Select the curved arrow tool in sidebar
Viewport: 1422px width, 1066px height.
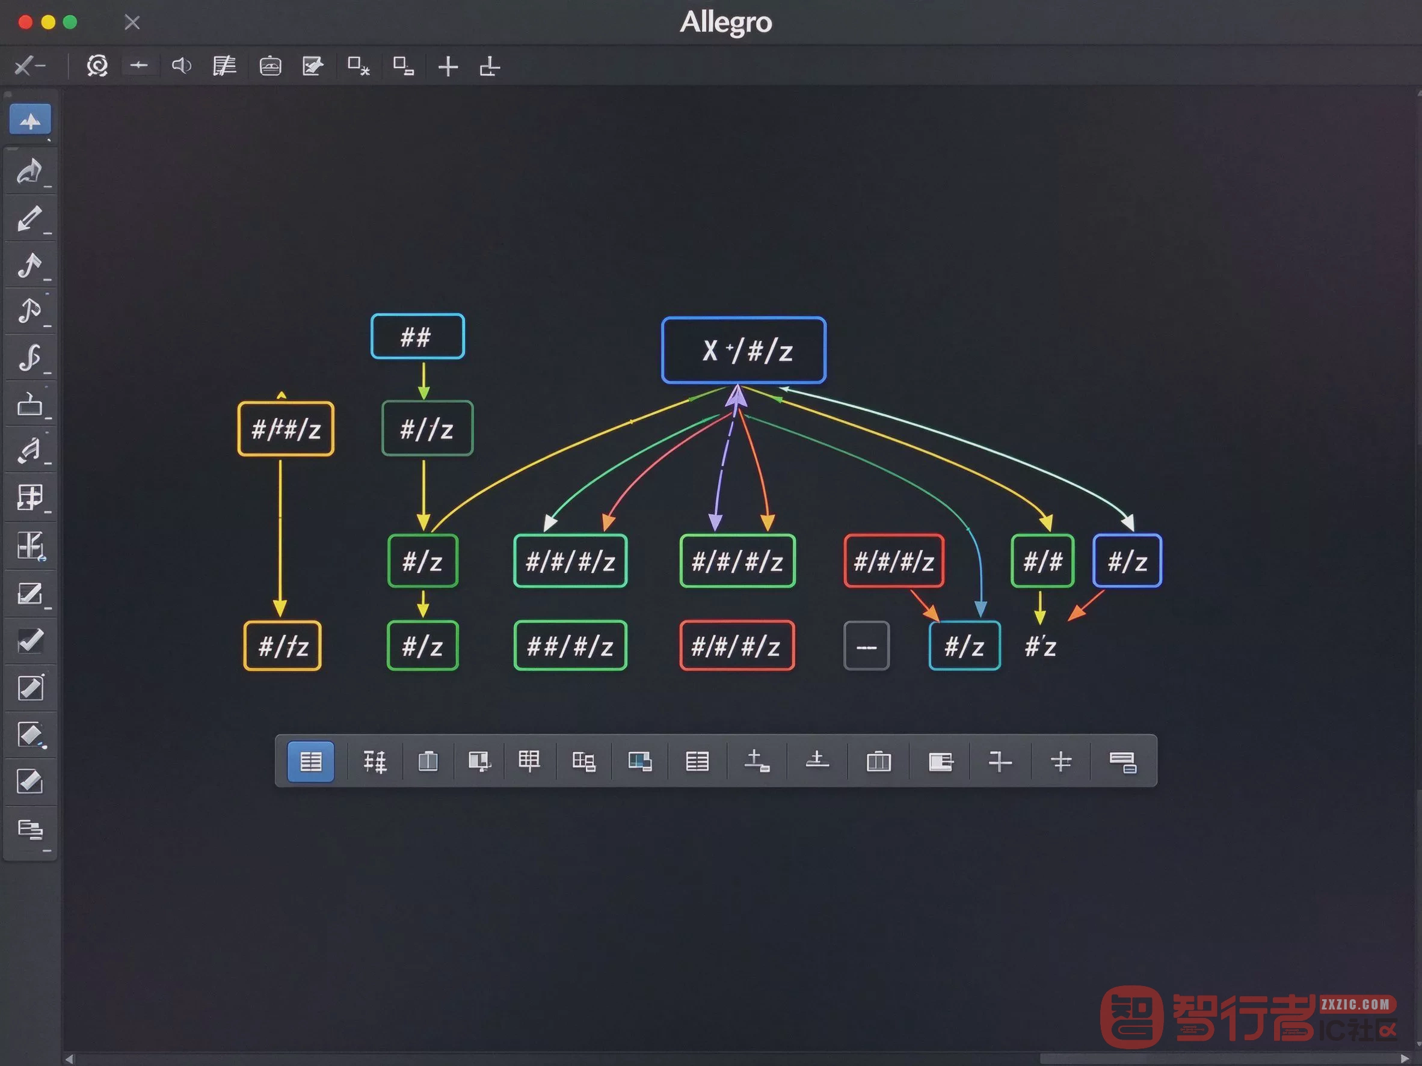tap(29, 171)
